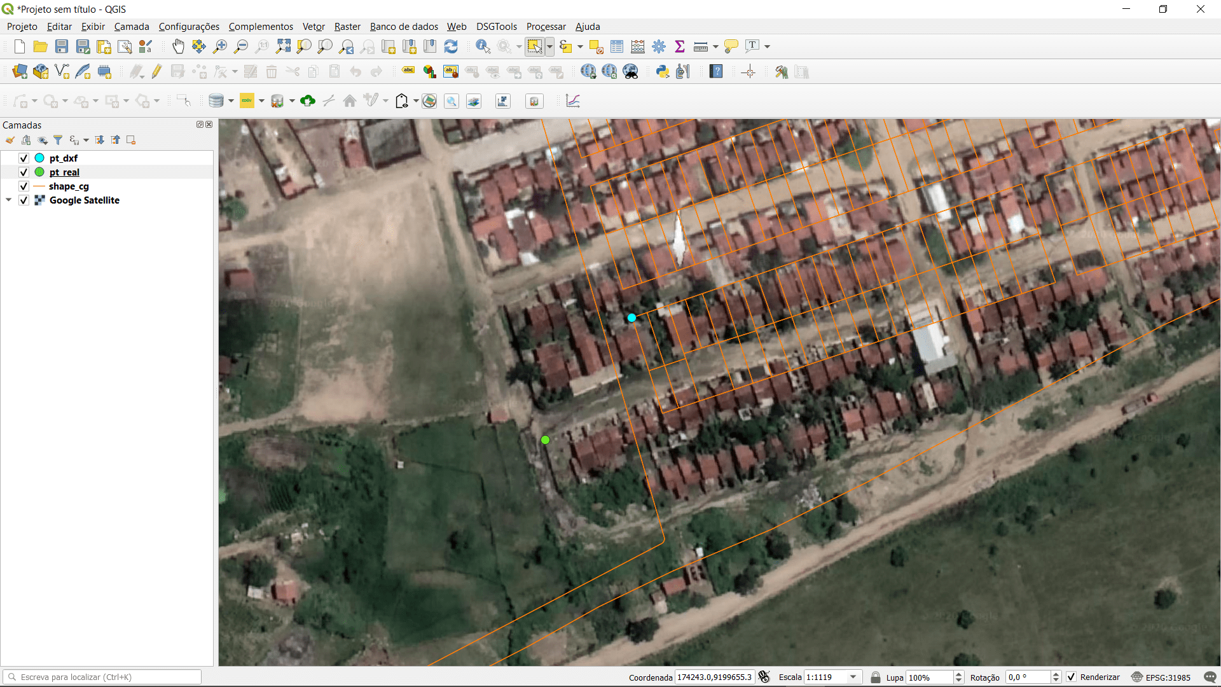
Task: Select the Pan Map hand tool
Action: 178,46
